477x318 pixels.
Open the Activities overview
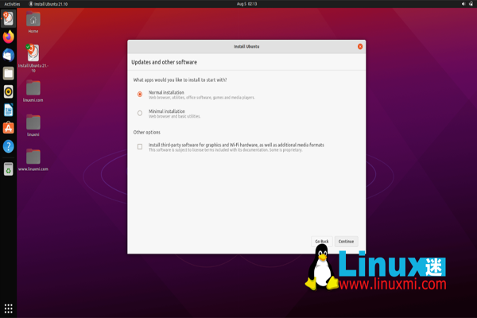coord(12,4)
